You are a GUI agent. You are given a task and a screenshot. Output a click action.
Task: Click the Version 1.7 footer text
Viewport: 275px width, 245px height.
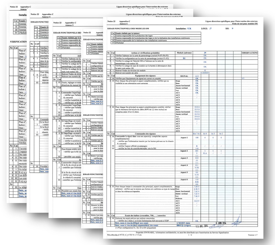click(252, 235)
